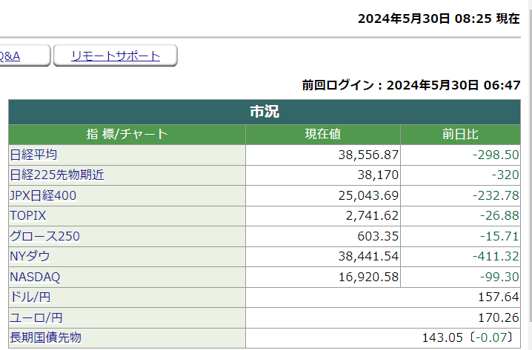Viewport: 532px width, 350px height.
Task: Open the 日経平均 chart link
Action: [x=33, y=155]
